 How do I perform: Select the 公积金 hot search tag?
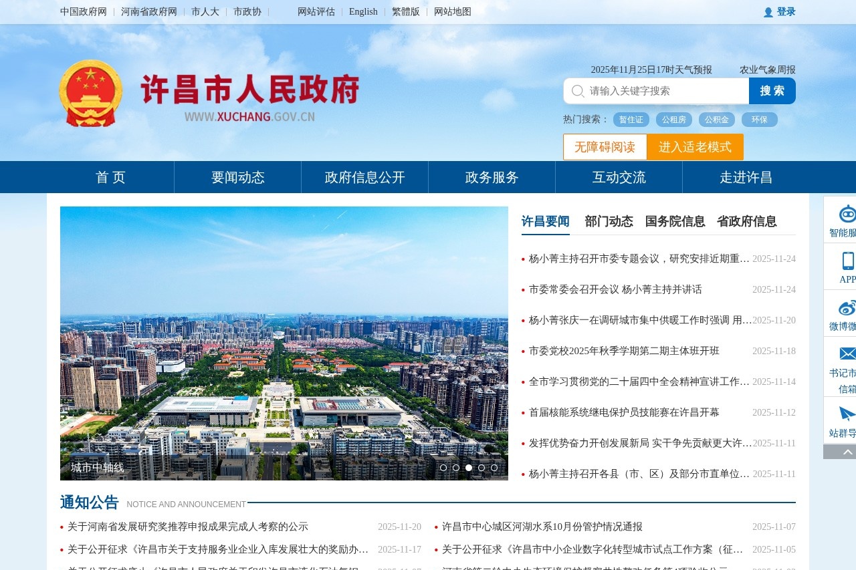pyautogui.click(x=716, y=120)
